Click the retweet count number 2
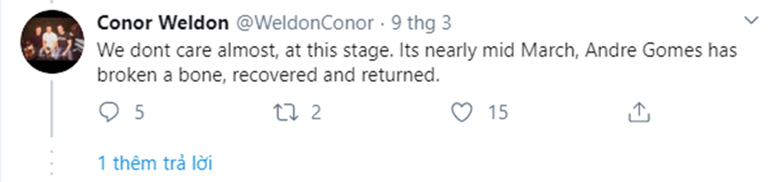This screenshot has width=776, height=182. pos(316,112)
